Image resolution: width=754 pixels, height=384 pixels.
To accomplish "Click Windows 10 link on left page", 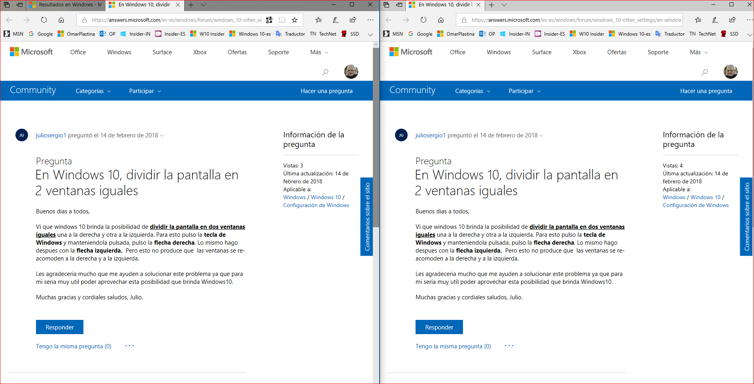I will point(326,197).
